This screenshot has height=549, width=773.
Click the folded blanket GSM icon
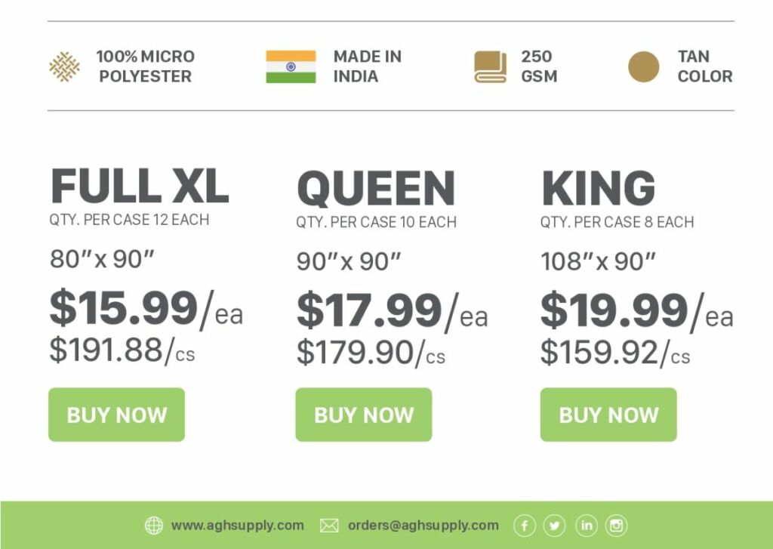(490, 66)
